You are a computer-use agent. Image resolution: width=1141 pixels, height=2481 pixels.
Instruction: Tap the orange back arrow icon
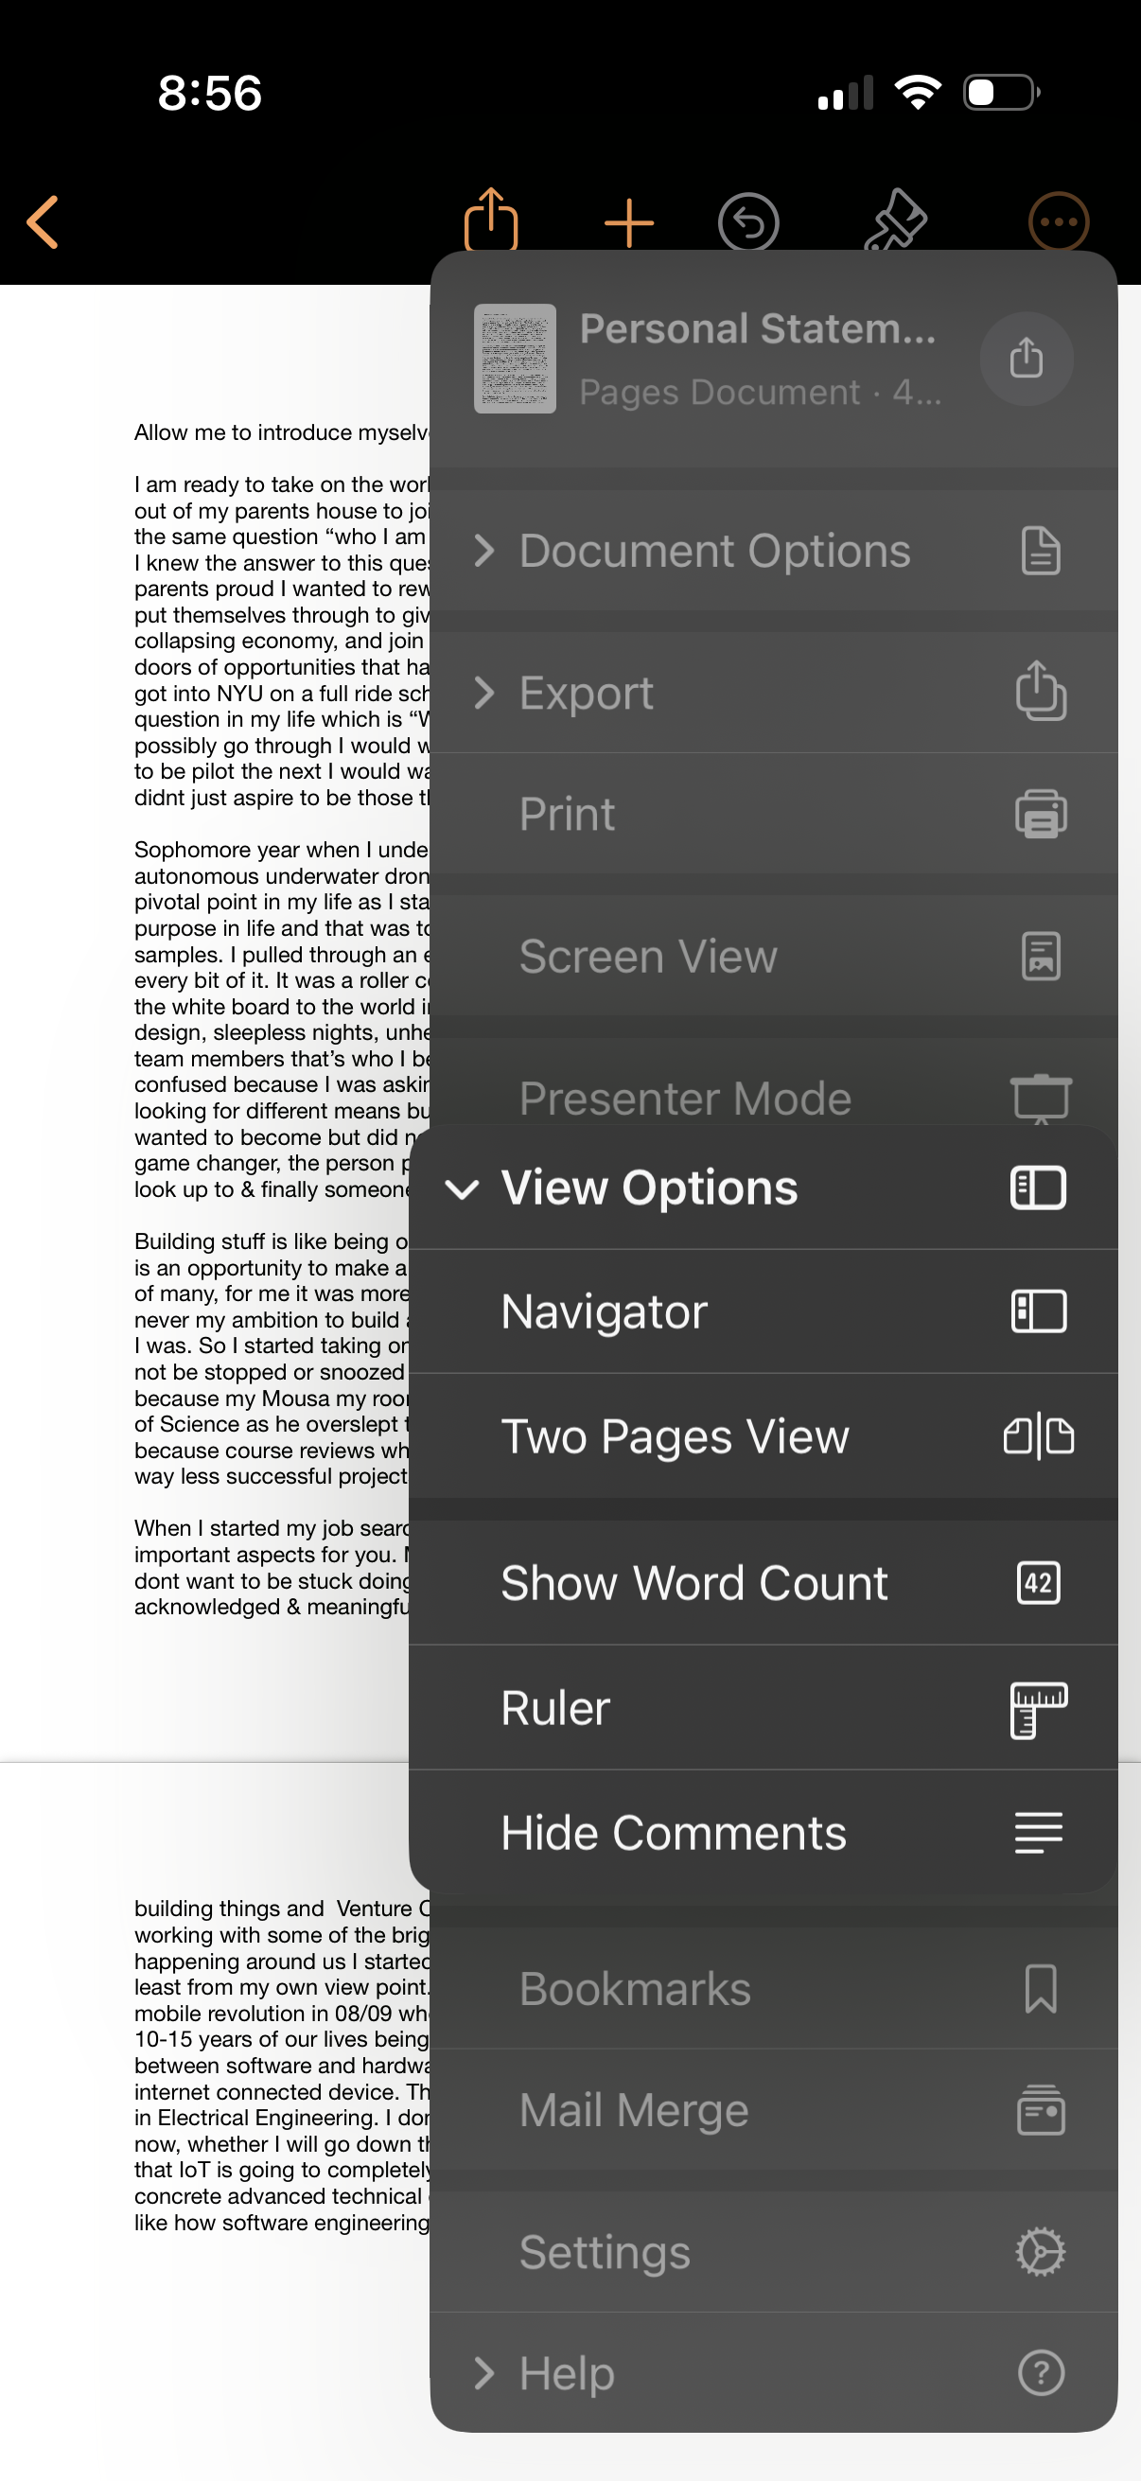pyautogui.click(x=44, y=222)
